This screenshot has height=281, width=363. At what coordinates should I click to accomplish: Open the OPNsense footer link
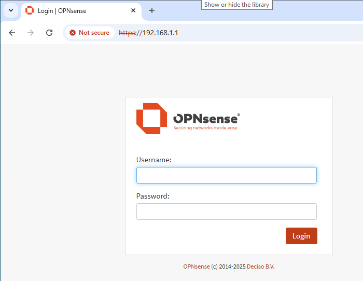[x=197, y=266]
